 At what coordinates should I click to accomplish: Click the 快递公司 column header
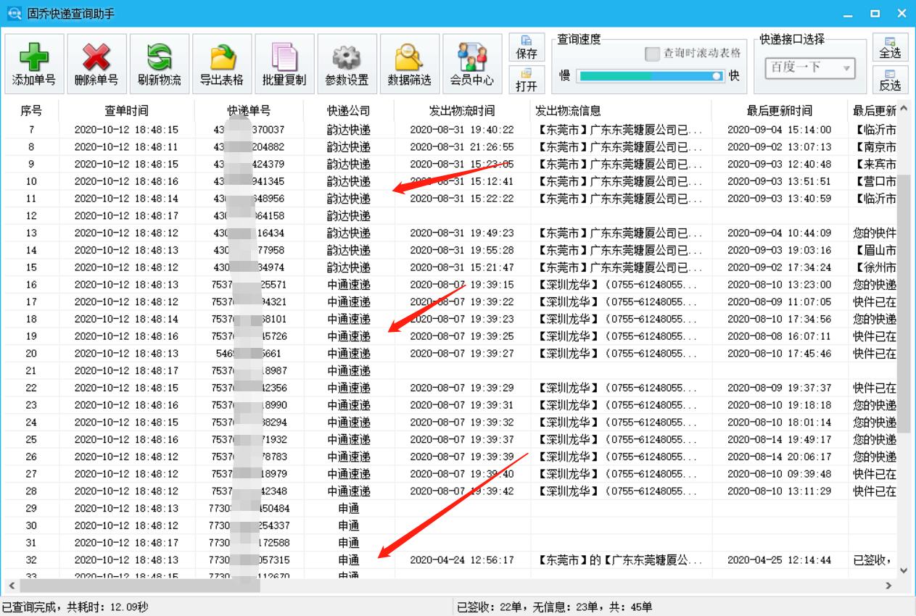coord(347,110)
